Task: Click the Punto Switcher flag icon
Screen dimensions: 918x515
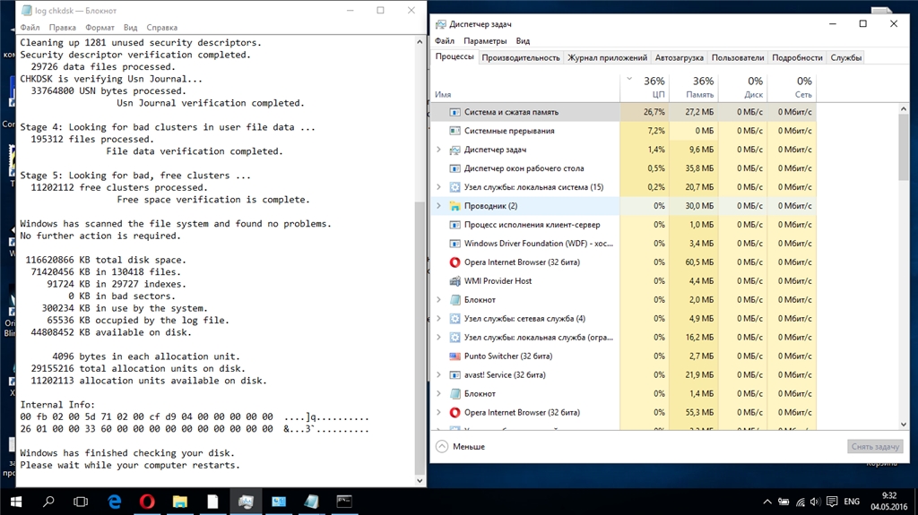Action: (x=455, y=356)
